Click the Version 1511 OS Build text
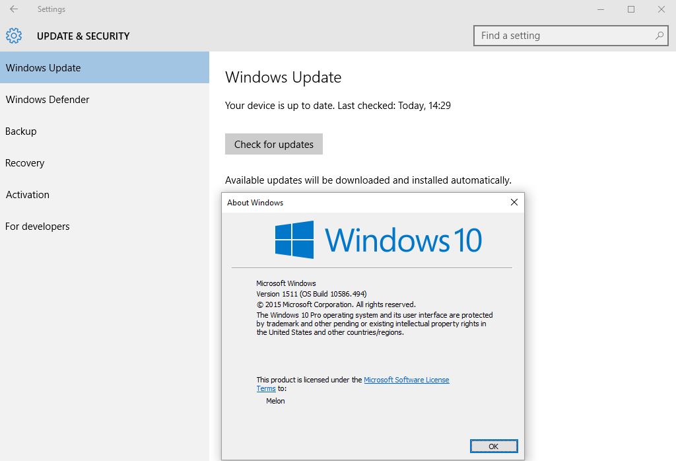Image resolution: width=676 pixels, height=461 pixels. [312, 294]
